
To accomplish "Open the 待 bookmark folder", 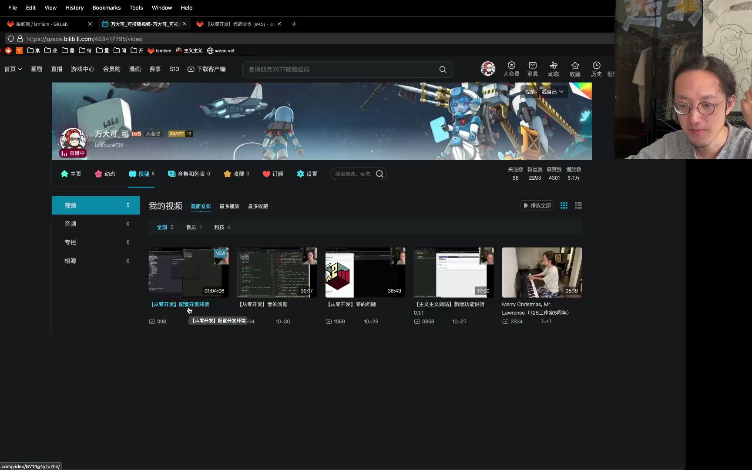I will (x=85, y=50).
